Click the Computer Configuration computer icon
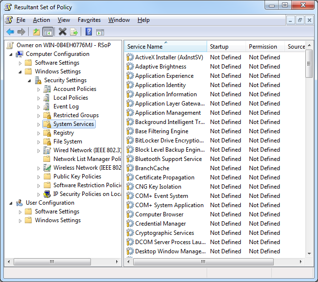The image size is (318, 282). point(19,54)
